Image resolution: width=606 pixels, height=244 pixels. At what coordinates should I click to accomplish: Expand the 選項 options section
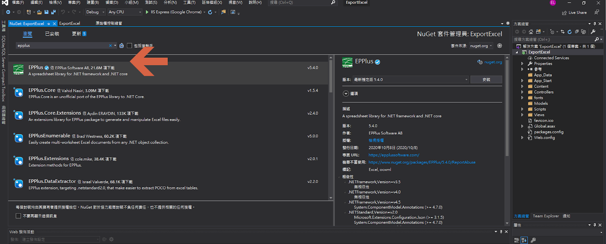[346, 94]
